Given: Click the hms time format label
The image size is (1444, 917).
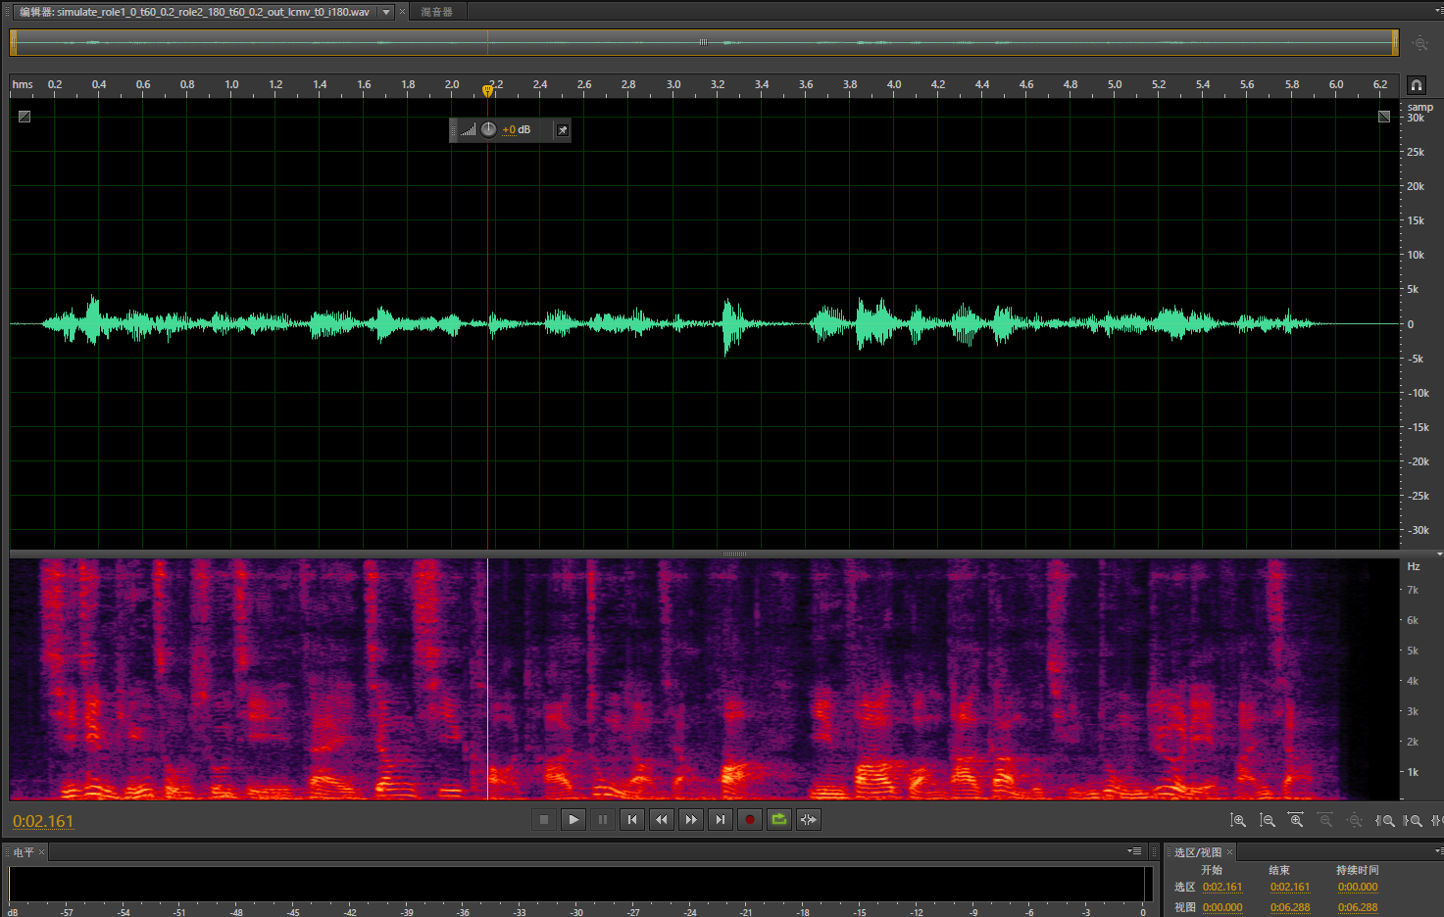Looking at the screenshot, I should point(23,84).
